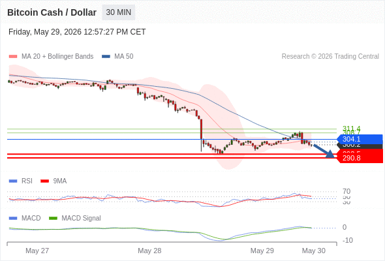The image size is (385, 261).
Task: Click the MA 50 blue legend swatch
Action: 106,57
